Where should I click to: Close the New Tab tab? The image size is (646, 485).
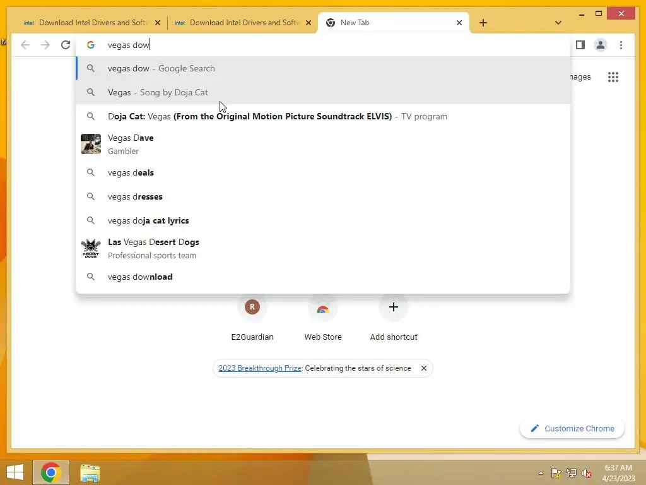[x=459, y=23]
